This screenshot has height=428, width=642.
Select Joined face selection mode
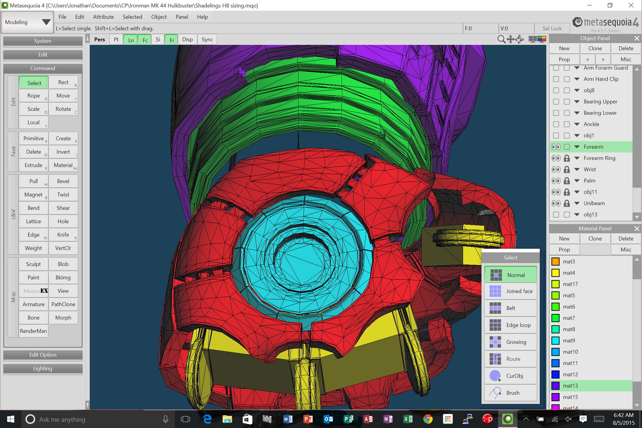[x=510, y=291]
